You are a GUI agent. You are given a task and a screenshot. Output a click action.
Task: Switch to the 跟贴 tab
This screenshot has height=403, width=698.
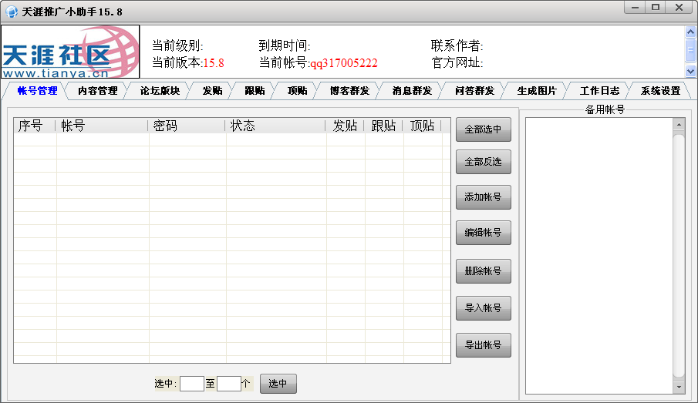[255, 91]
